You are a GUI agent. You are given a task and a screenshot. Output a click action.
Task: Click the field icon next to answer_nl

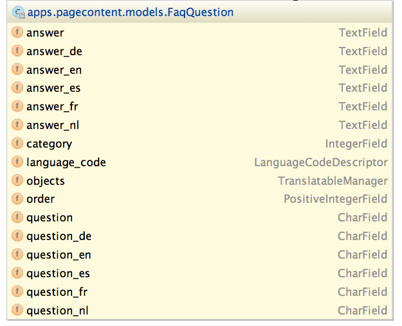pos(17,125)
